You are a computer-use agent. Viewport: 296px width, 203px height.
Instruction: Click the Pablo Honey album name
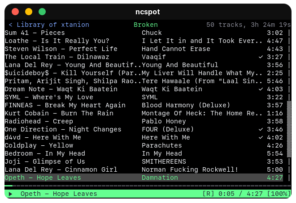(164, 121)
